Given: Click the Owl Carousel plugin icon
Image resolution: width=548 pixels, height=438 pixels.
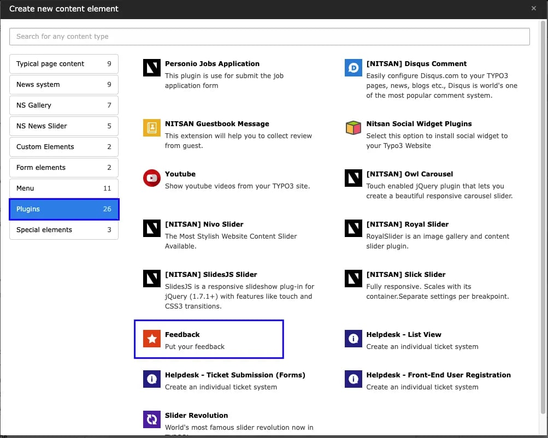Looking at the screenshot, I should click(x=353, y=178).
